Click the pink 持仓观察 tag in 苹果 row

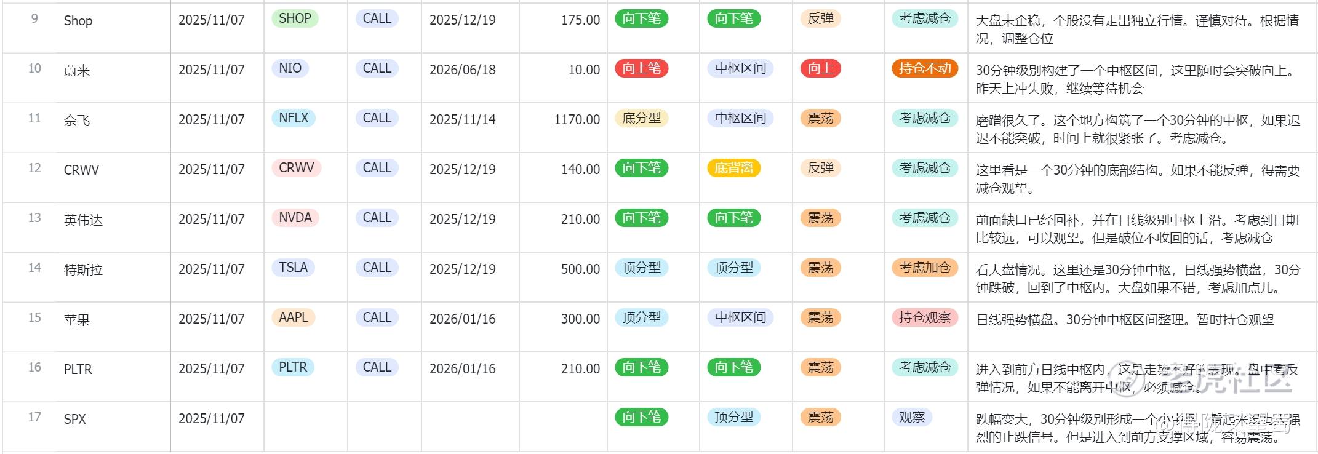(925, 317)
